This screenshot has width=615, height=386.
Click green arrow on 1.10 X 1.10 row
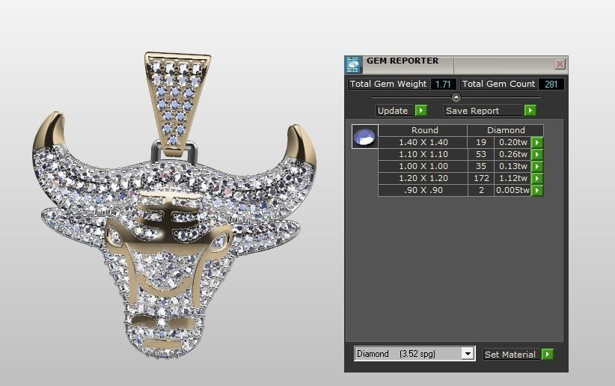point(537,154)
